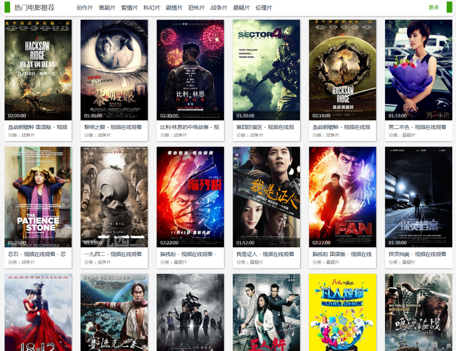Go to the 战争片 category
The image size is (456, 351).
pos(219,8)
